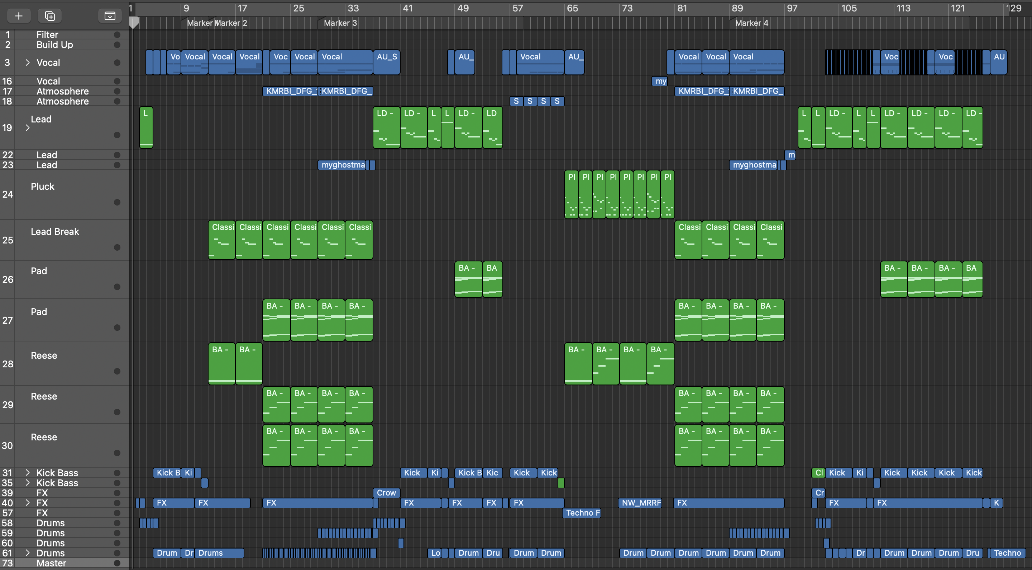
Task: Select the Pluck track header
Action: pos(64,194)
